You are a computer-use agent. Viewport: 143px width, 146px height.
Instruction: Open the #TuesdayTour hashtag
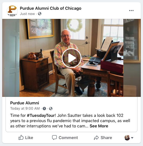pyautogui.click(x=41, y=115)
